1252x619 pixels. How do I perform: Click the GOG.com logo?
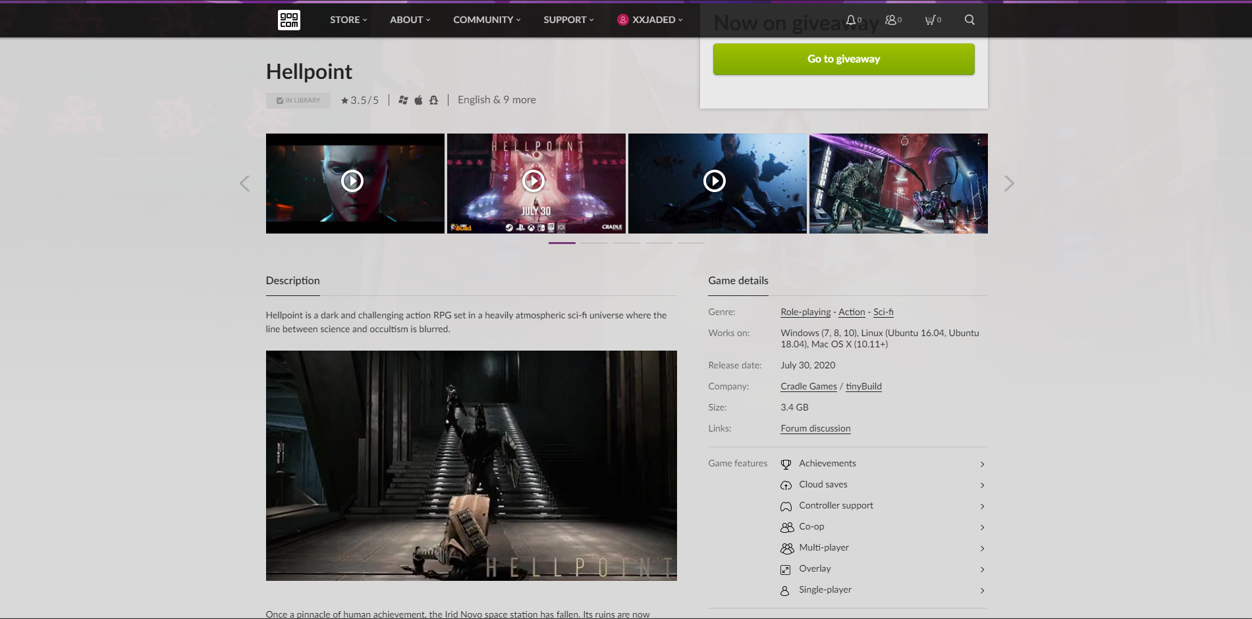(x=289, y=20)
